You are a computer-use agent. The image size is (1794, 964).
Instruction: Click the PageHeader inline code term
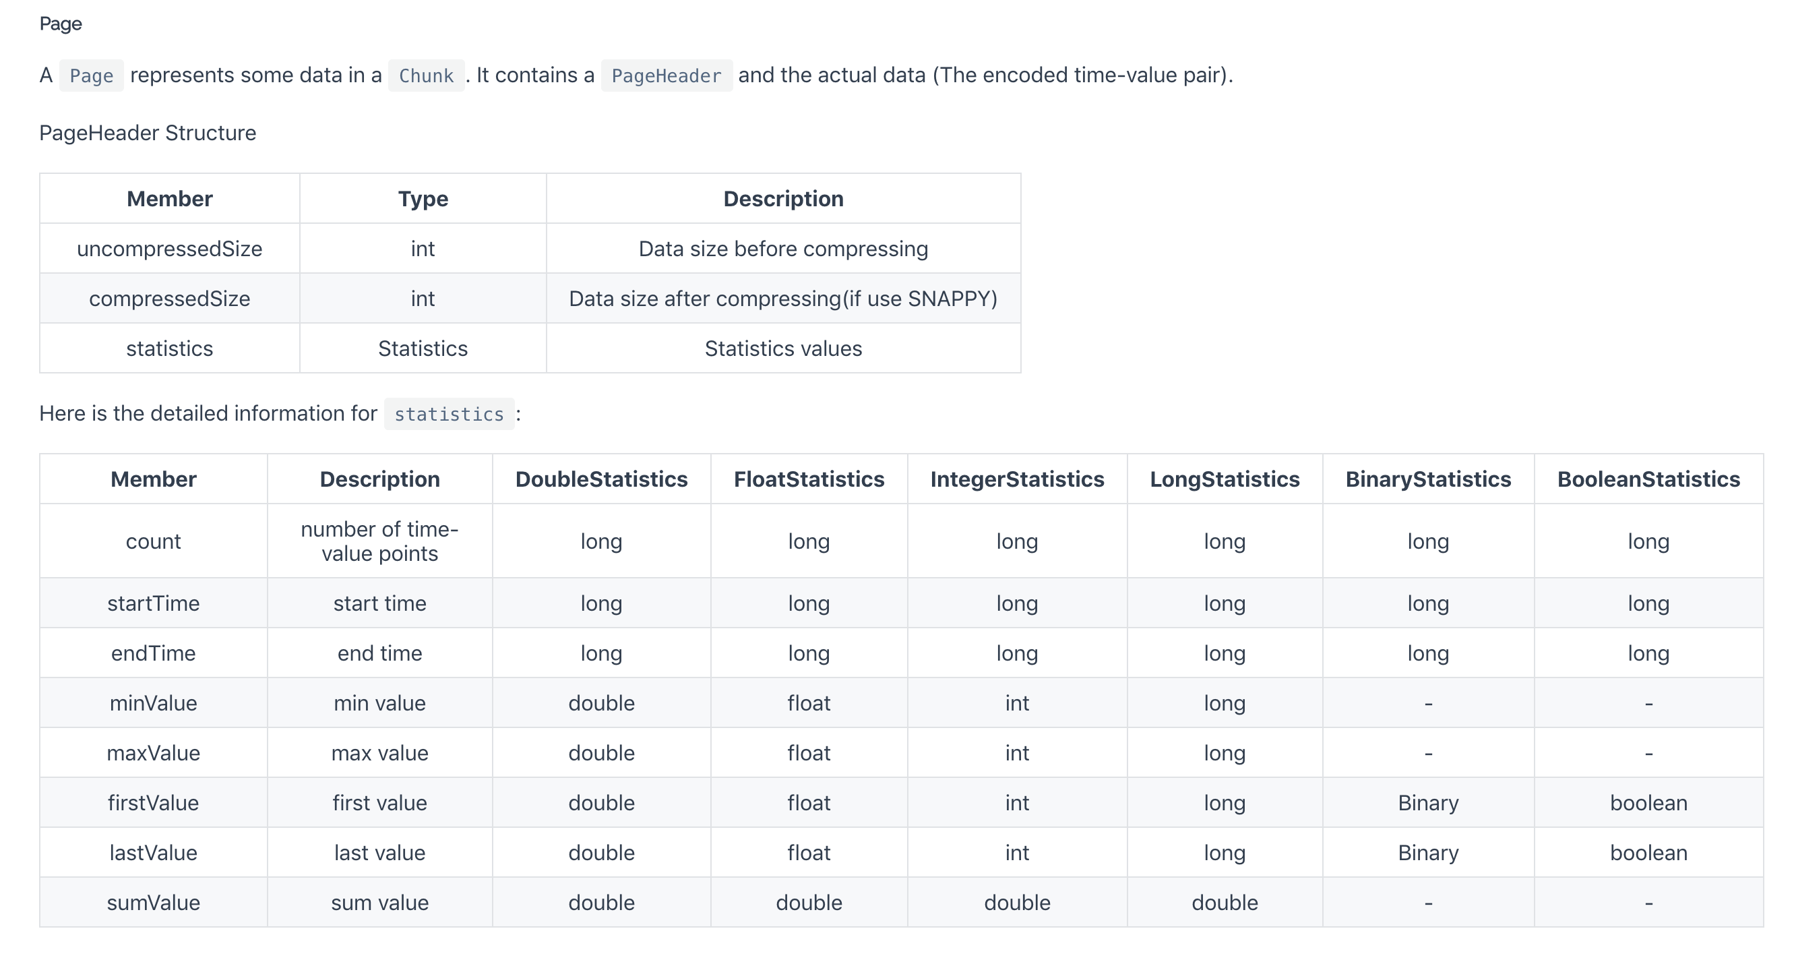pyautogui.click(x=666, y=76)
